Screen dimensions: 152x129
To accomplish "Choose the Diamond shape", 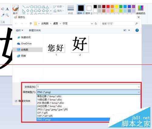I will [28, 11].
